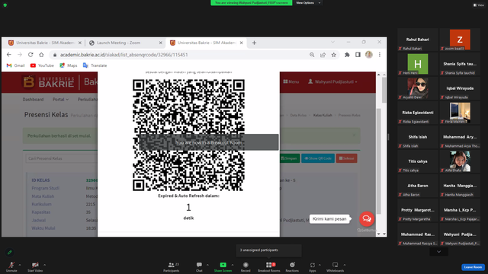
Task: Unmute the microphone in Zoom toolbar
Action: tap(11, 266)
